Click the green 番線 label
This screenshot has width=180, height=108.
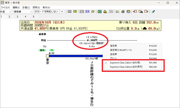[x=42, y=50]
